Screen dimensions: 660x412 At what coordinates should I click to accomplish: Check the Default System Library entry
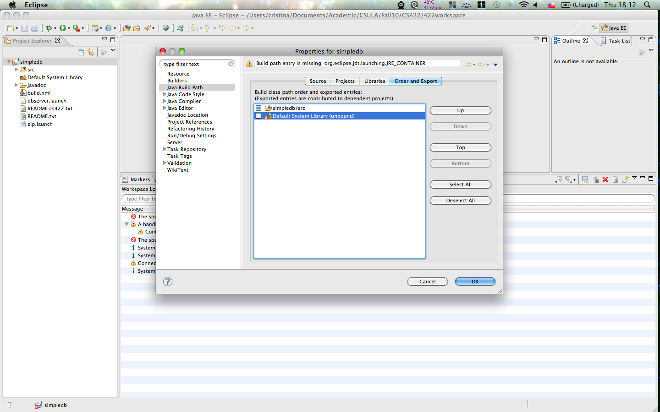click(258, 116)
